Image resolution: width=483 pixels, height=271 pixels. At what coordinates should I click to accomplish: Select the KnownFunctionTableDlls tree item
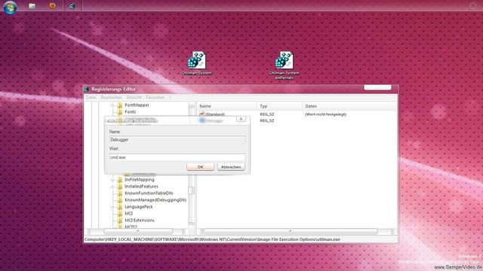click(149, 193)
